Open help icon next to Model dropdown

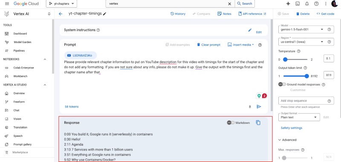(x=329, y=29)
